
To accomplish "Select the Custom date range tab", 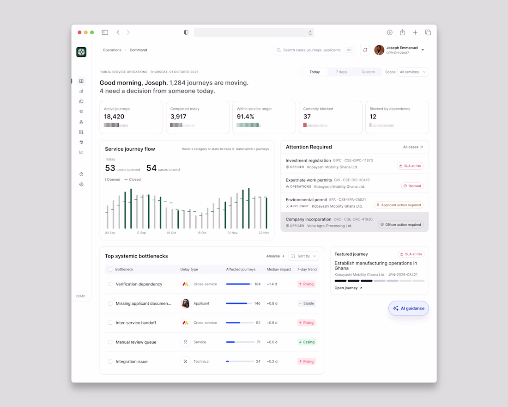I will (368, 72).
